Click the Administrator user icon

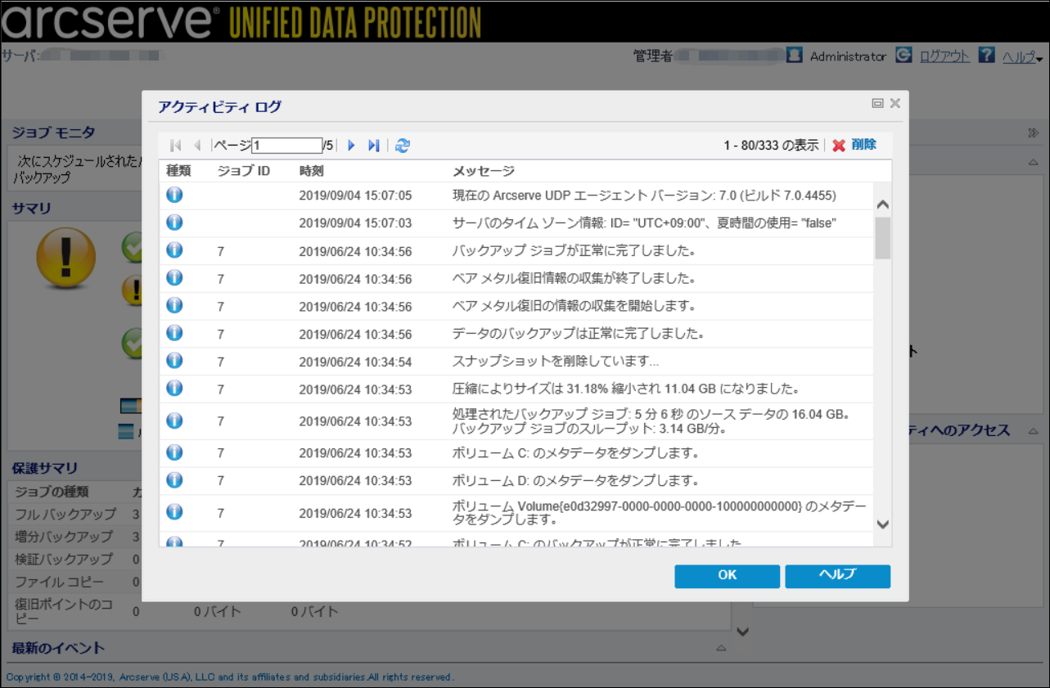794,55
